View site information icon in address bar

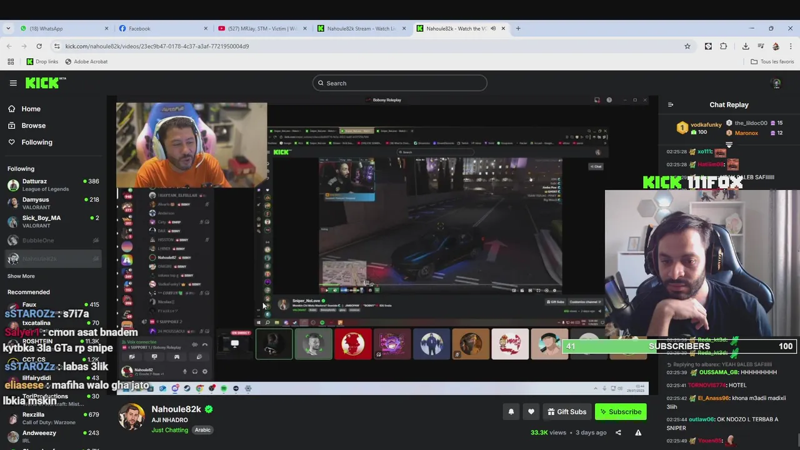[x=57, y=46]
